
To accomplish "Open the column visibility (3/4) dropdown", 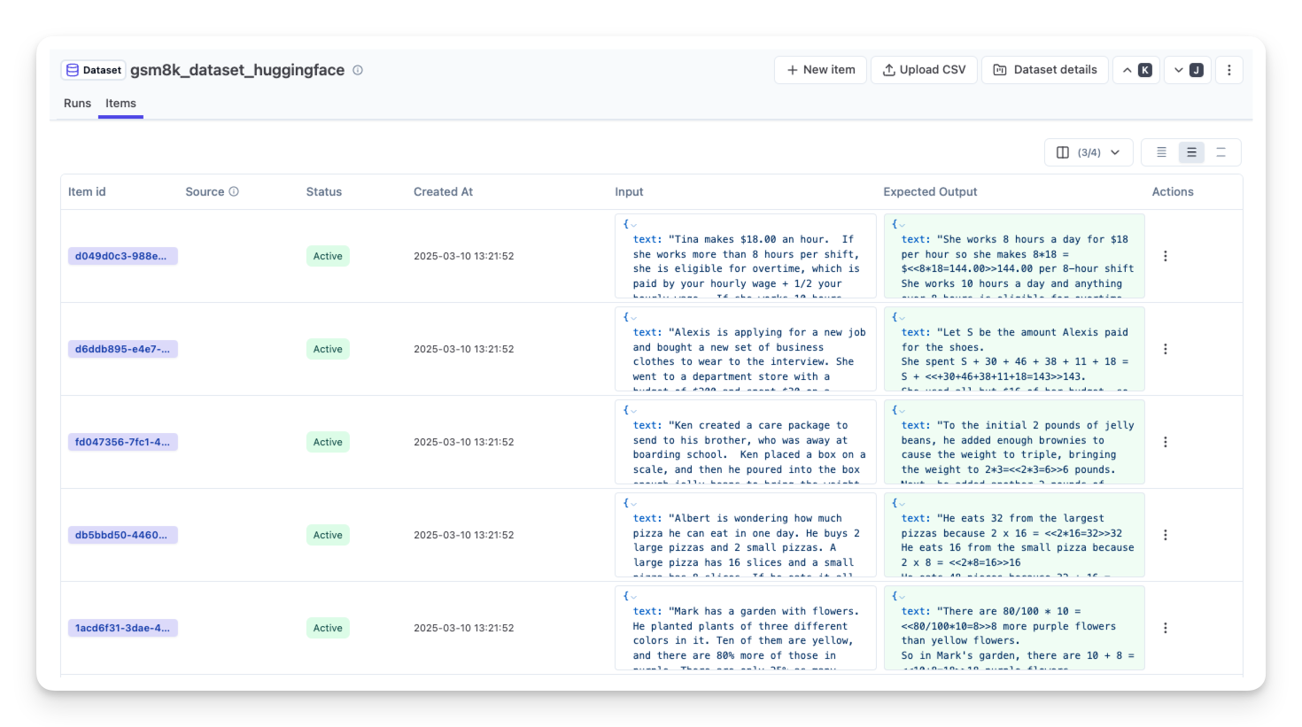I will pyautogui.click(x=1089, y=152).
